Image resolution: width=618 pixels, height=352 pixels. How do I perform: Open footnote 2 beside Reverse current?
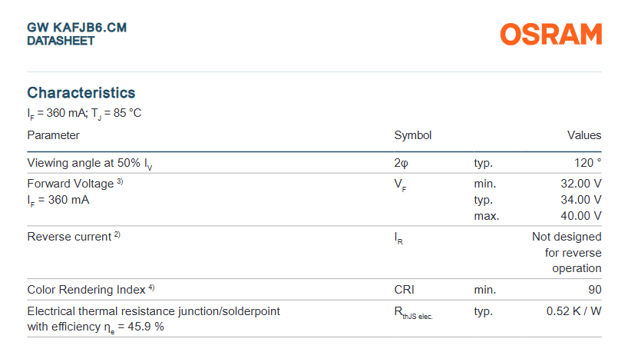(x=117, y=235)
